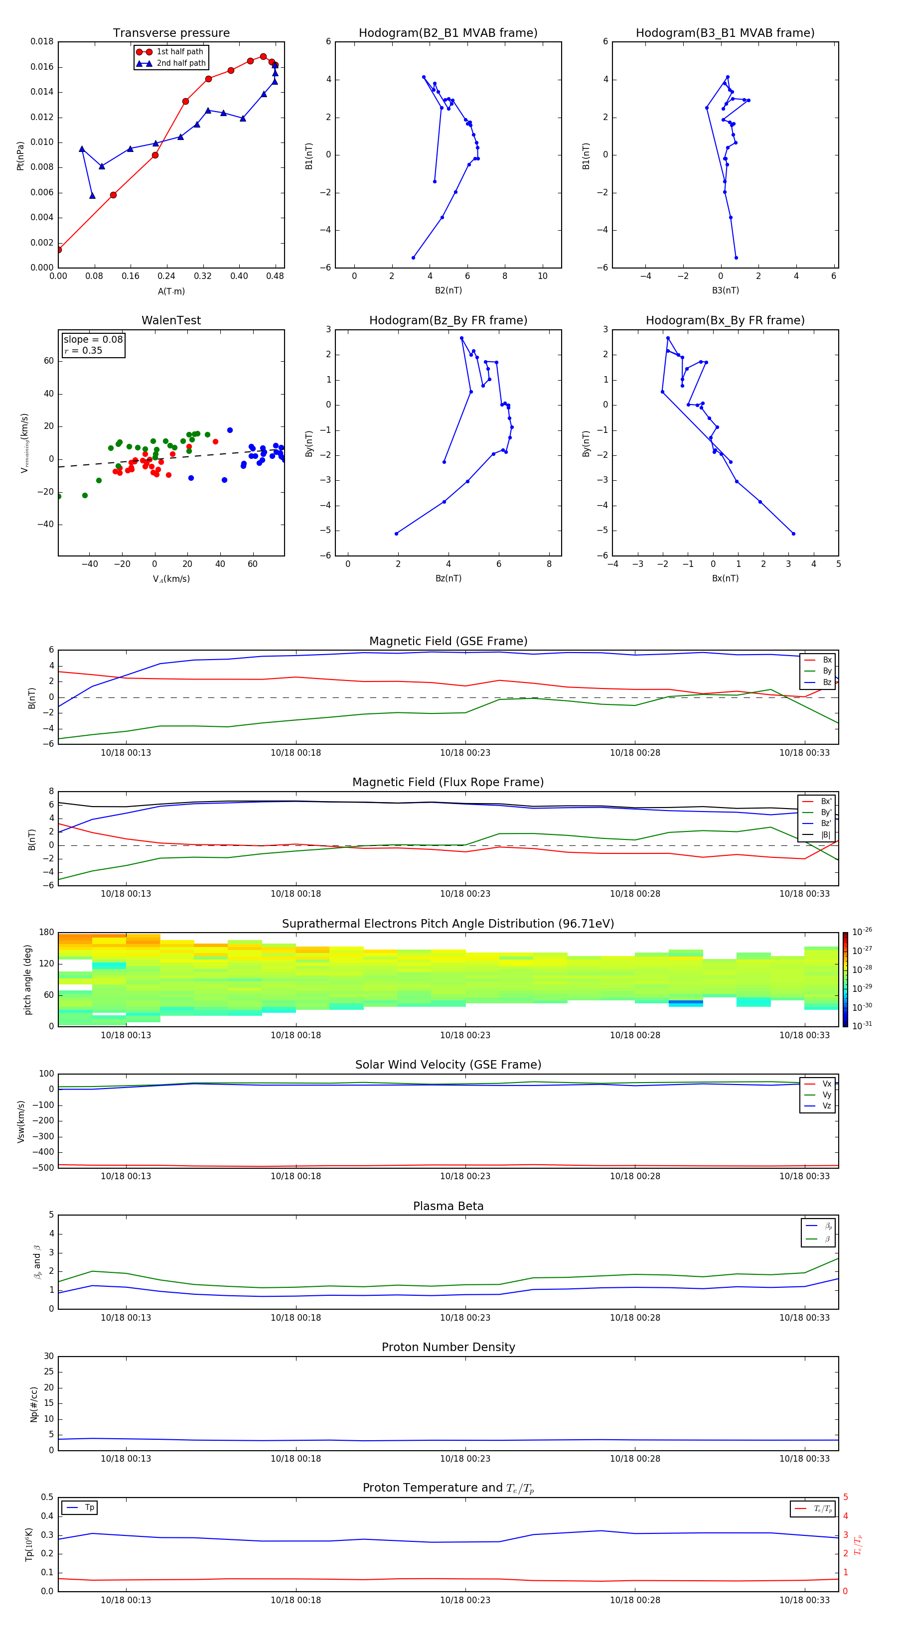Click the "Magnetic Field (Flux Rope Frame)" title
The image size is (897, 1644).
448,783
